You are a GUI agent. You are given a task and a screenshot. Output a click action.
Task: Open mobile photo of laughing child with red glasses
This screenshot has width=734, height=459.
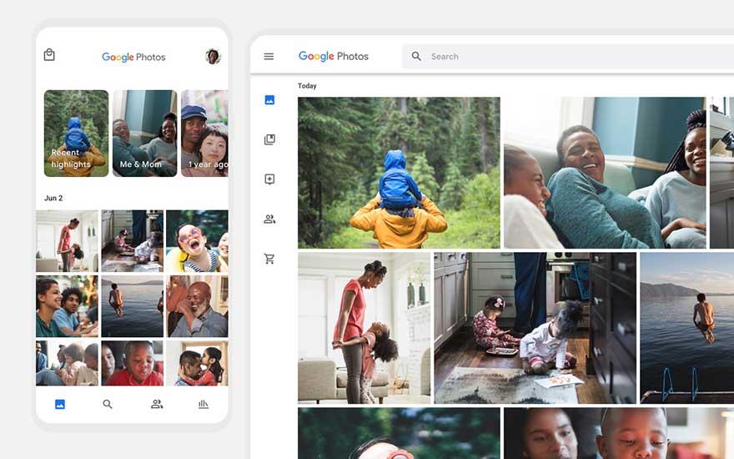pyautogui.click(x=197, y=240)
